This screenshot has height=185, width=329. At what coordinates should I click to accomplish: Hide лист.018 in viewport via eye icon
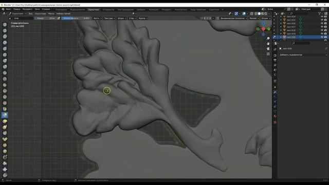pyautogui.click(x=322, y=30)
